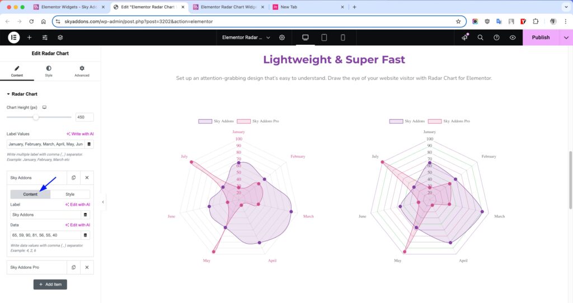The image size is (573, 303).
Task: Click Edit with AI for Label
Action: pyautogui.click(x=77, y=205)
